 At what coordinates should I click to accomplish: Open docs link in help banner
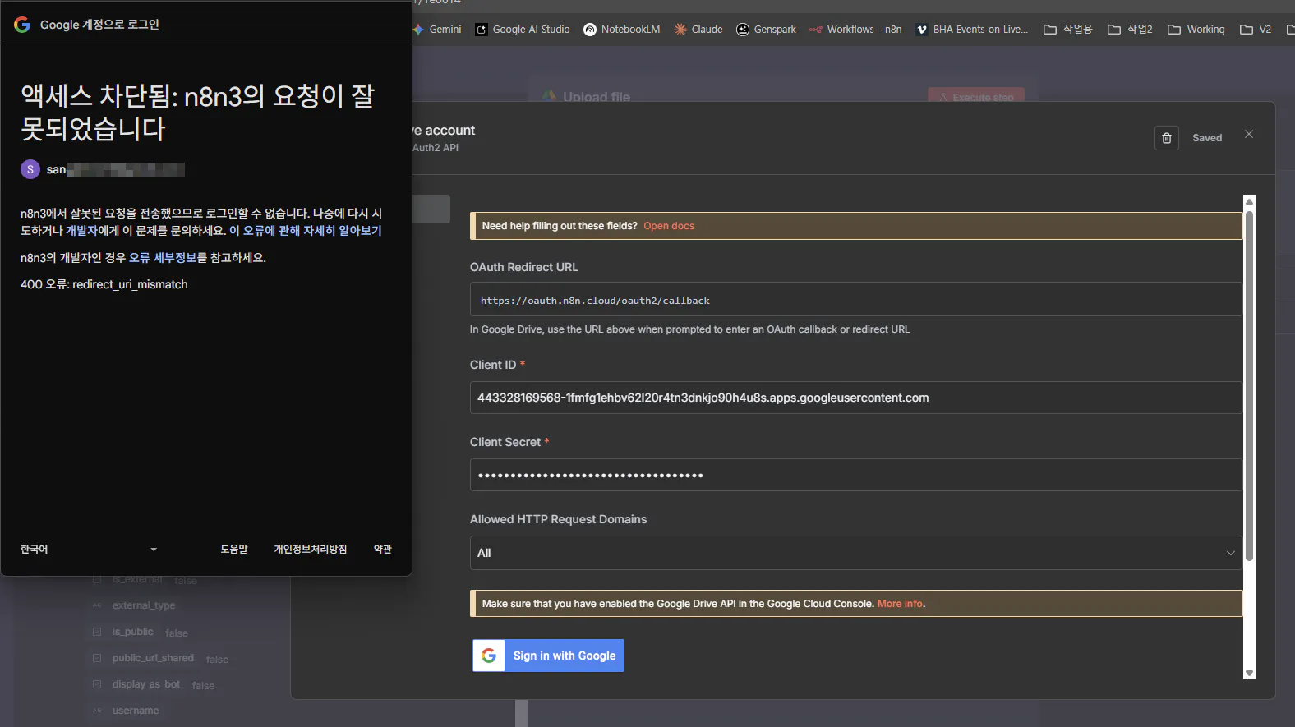coord(669,226)
